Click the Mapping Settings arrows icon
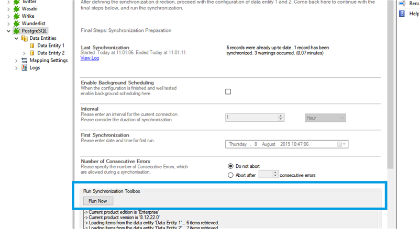The height and width of the screenshot is (229, 419). (24, 60)
